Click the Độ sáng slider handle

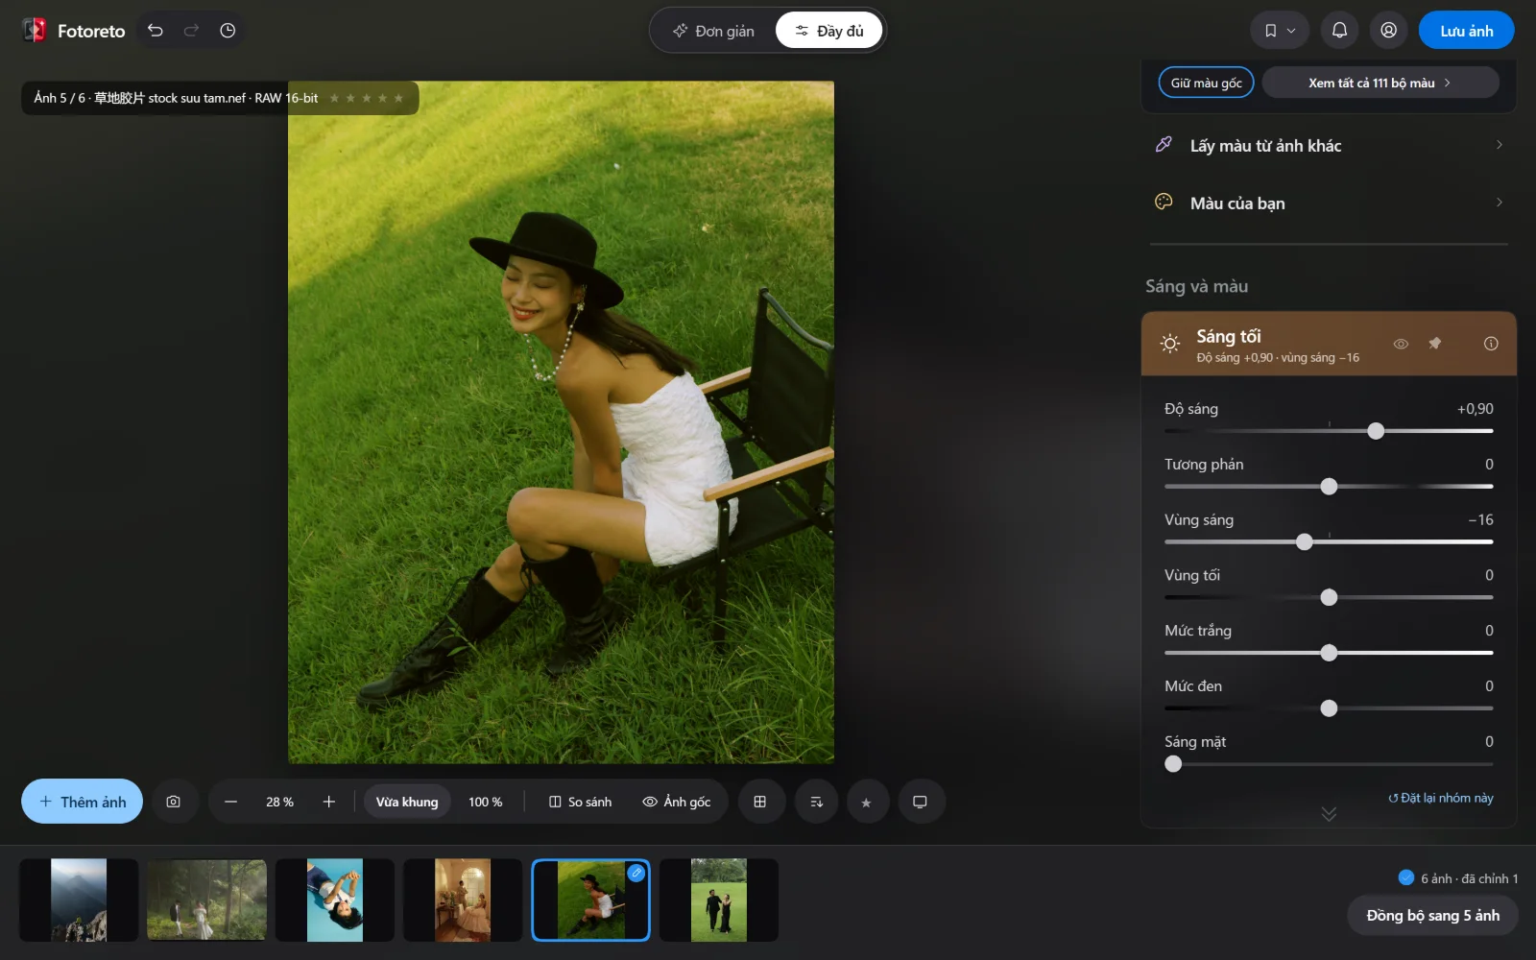(x=1376, y=431)
